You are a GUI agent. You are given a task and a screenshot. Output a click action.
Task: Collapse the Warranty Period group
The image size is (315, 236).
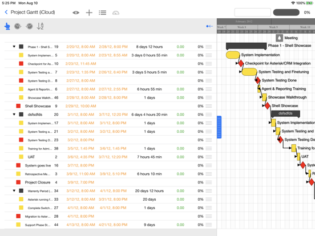tap(14, 190)
